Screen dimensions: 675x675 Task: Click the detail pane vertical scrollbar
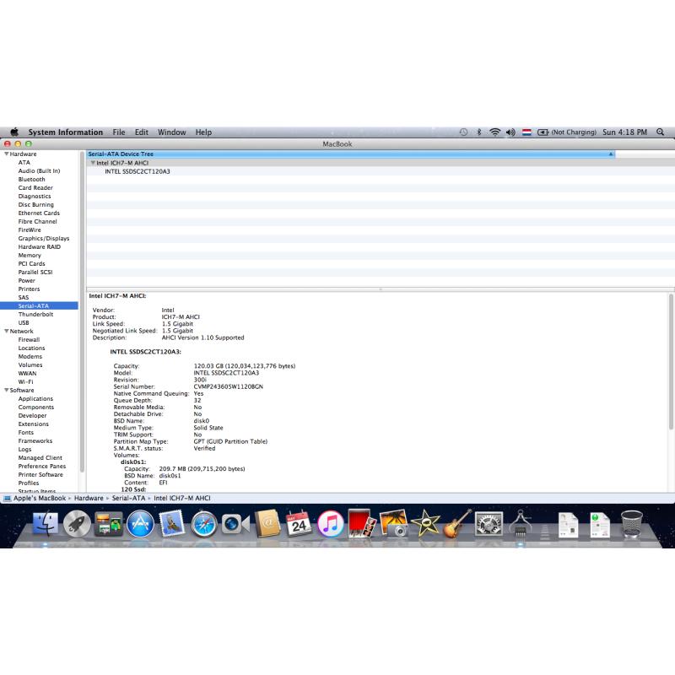[x=670, y=361]
